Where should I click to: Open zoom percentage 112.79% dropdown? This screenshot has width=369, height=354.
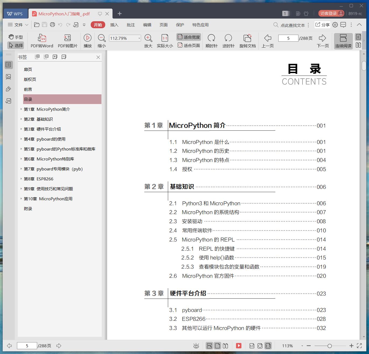(139, 38)
